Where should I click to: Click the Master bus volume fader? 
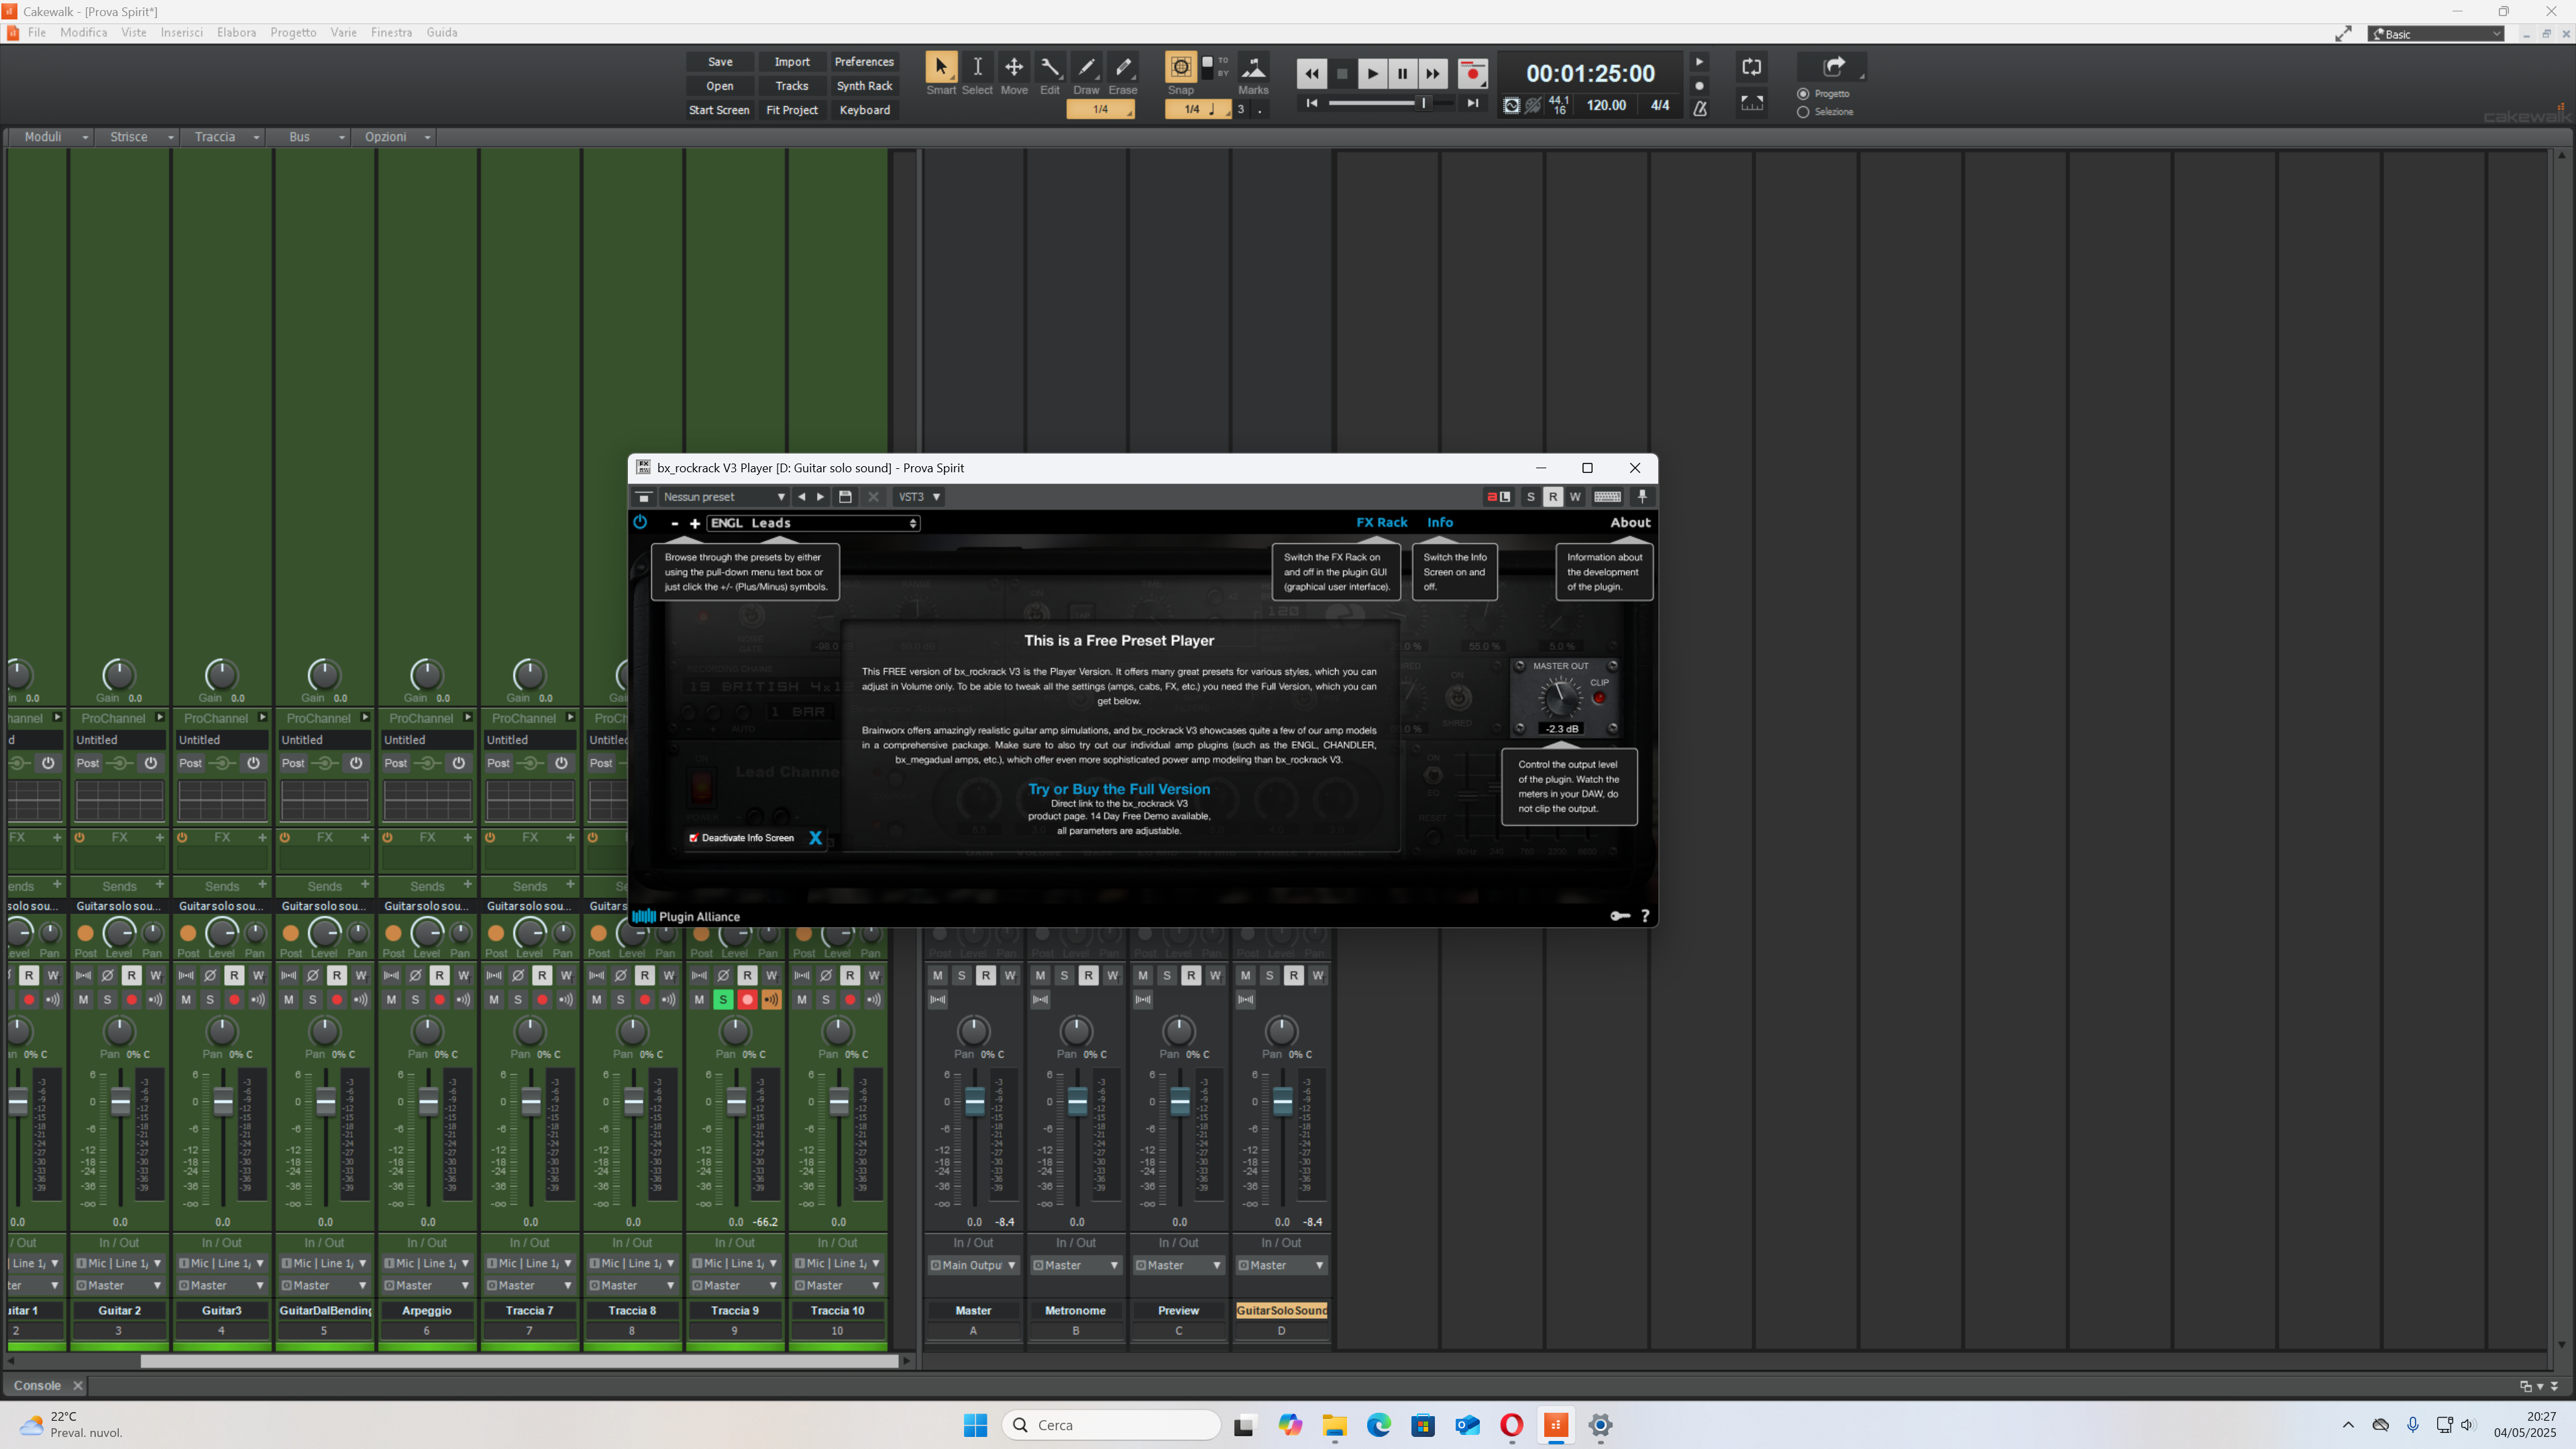coord(974,1101)
